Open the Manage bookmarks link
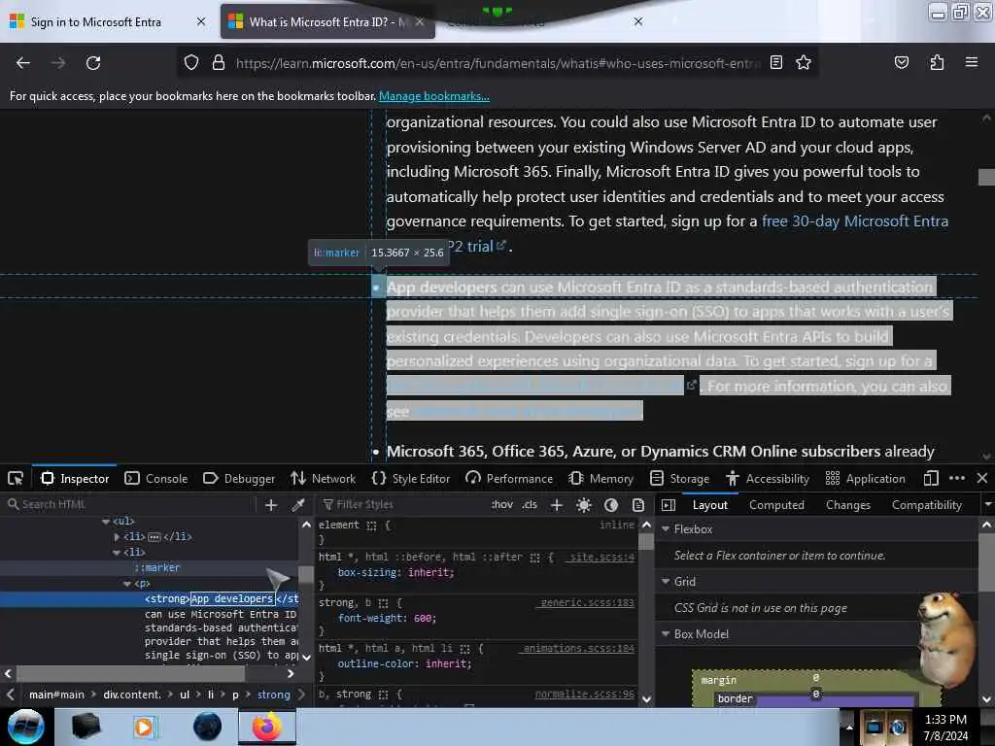This screenshot has height=746, width=995. point(434,96)
